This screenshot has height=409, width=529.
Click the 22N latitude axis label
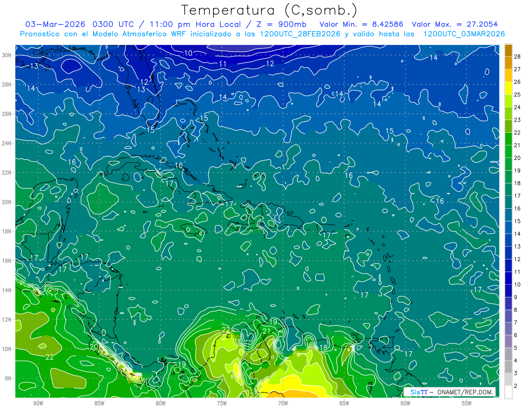pos(7,173)
